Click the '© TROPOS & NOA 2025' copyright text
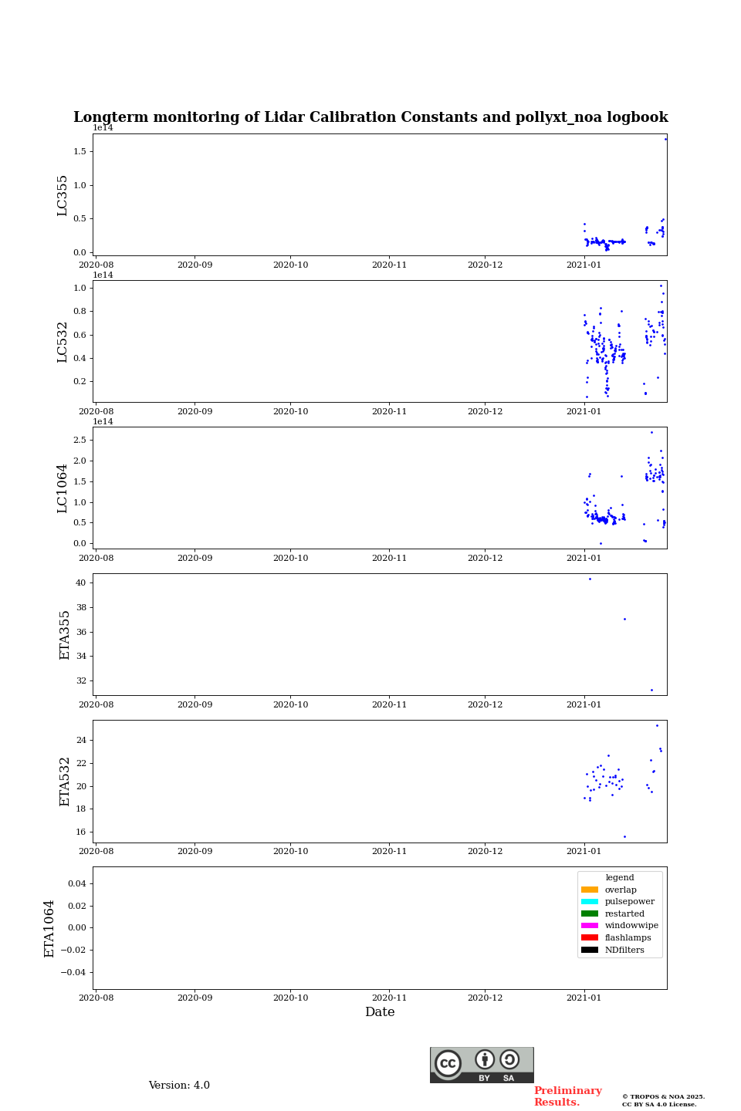This screenshot has height=1111, width=741. (x=664, y=1096)
